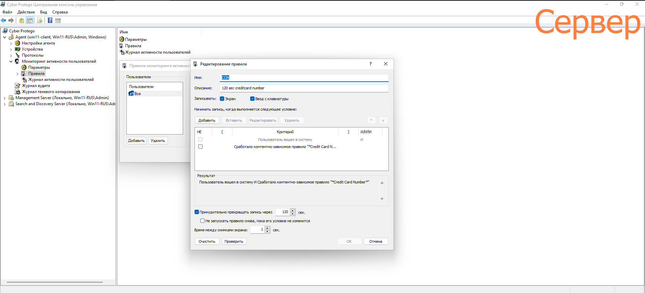Click the Устройства device board icon
The height and width of the screenshot is (293, 645).
[18, 49]
